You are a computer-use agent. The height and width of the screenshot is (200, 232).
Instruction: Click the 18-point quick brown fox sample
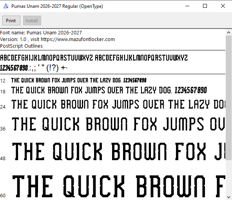pyautogui.click(x=109, y=90)
